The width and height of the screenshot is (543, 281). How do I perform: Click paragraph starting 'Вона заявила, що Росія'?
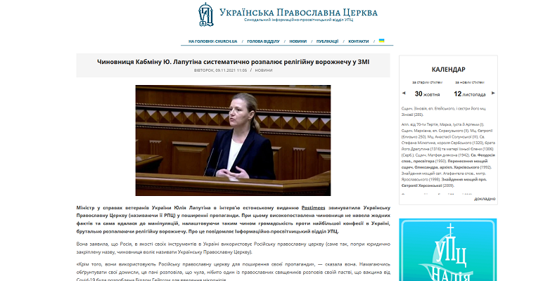point(233,248)
